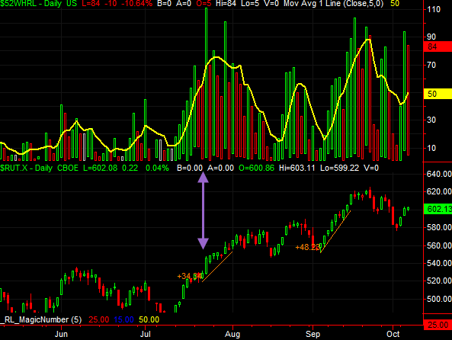Click the Jun label on time axis
Viewport: 452px width, 340px height.
(62, 334)
